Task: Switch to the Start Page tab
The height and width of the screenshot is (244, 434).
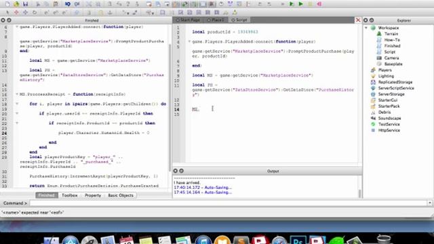Action: (x=189, y=20)
